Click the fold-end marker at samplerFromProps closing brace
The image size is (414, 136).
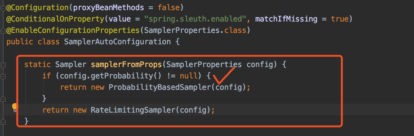point(3,121)
